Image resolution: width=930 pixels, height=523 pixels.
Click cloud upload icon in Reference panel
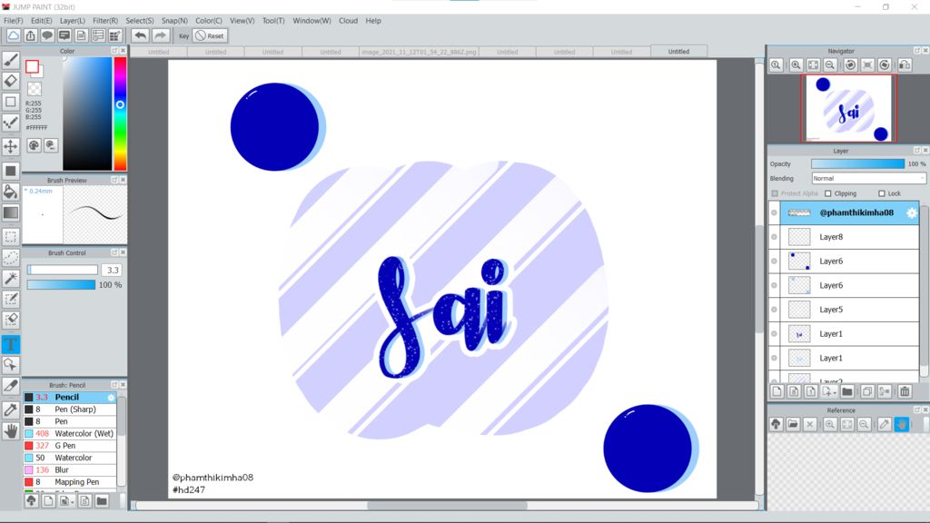pyautogui.click(x=776, y=424)
